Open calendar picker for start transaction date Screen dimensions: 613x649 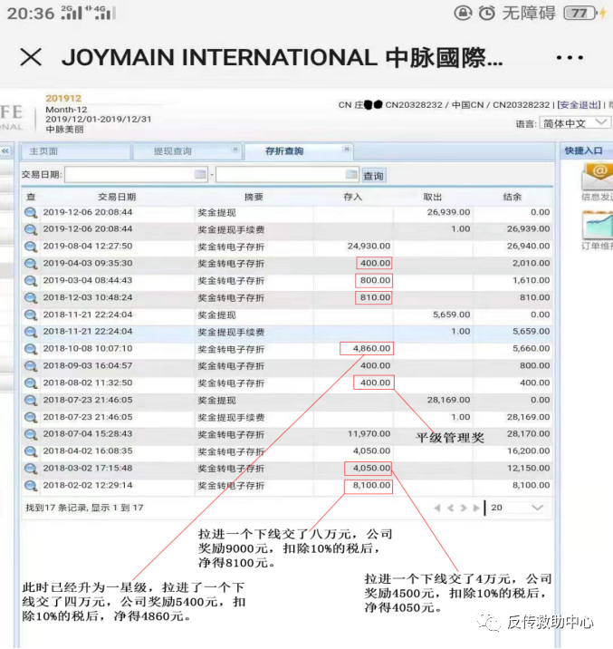pos(200,175)
